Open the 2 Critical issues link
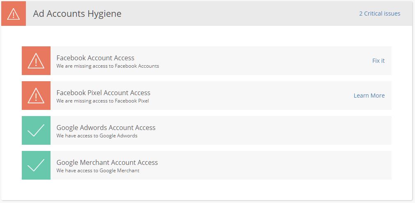The height and width of the screenshot is (203, 415). pos(380,14)
